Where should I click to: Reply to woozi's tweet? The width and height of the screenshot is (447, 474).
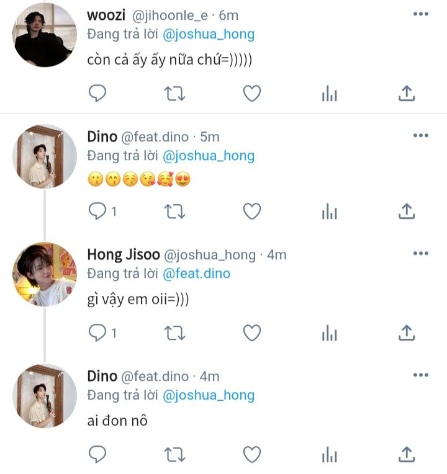pyautogui.click(x=97, y=93)
